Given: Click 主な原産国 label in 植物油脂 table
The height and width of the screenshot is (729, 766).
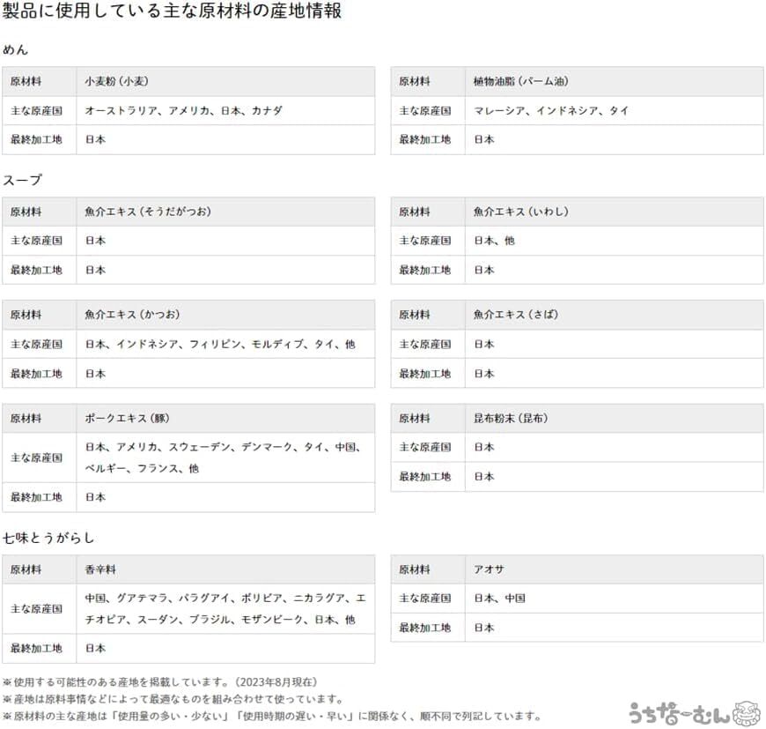Looking at the screenshot, I should tap(425, 110).
